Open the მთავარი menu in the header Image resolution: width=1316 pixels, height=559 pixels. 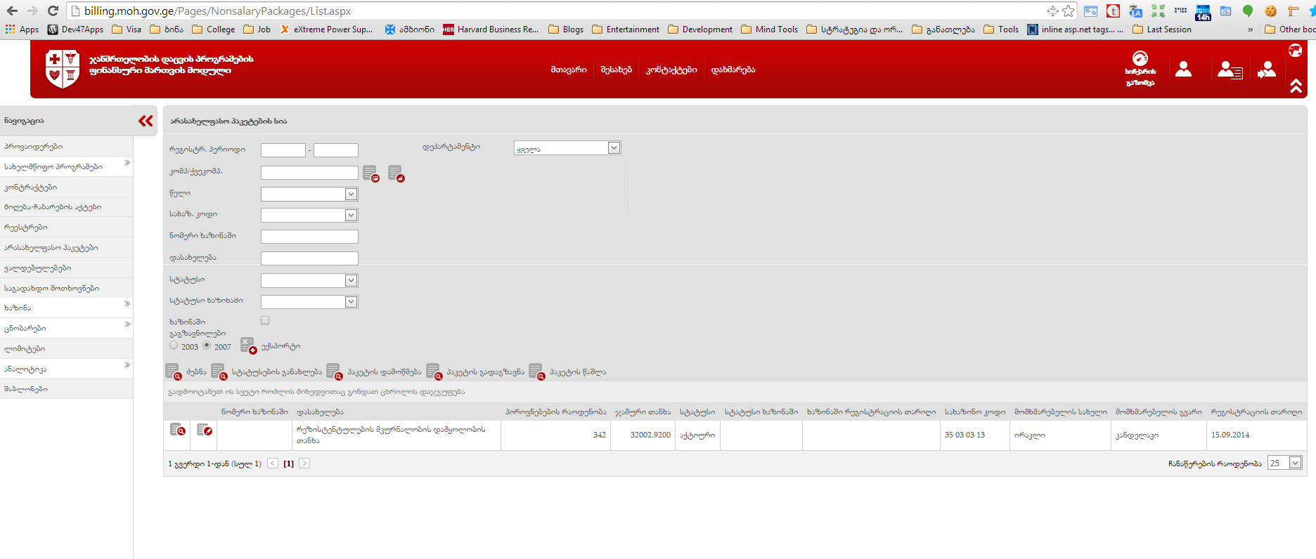point(568,70)
